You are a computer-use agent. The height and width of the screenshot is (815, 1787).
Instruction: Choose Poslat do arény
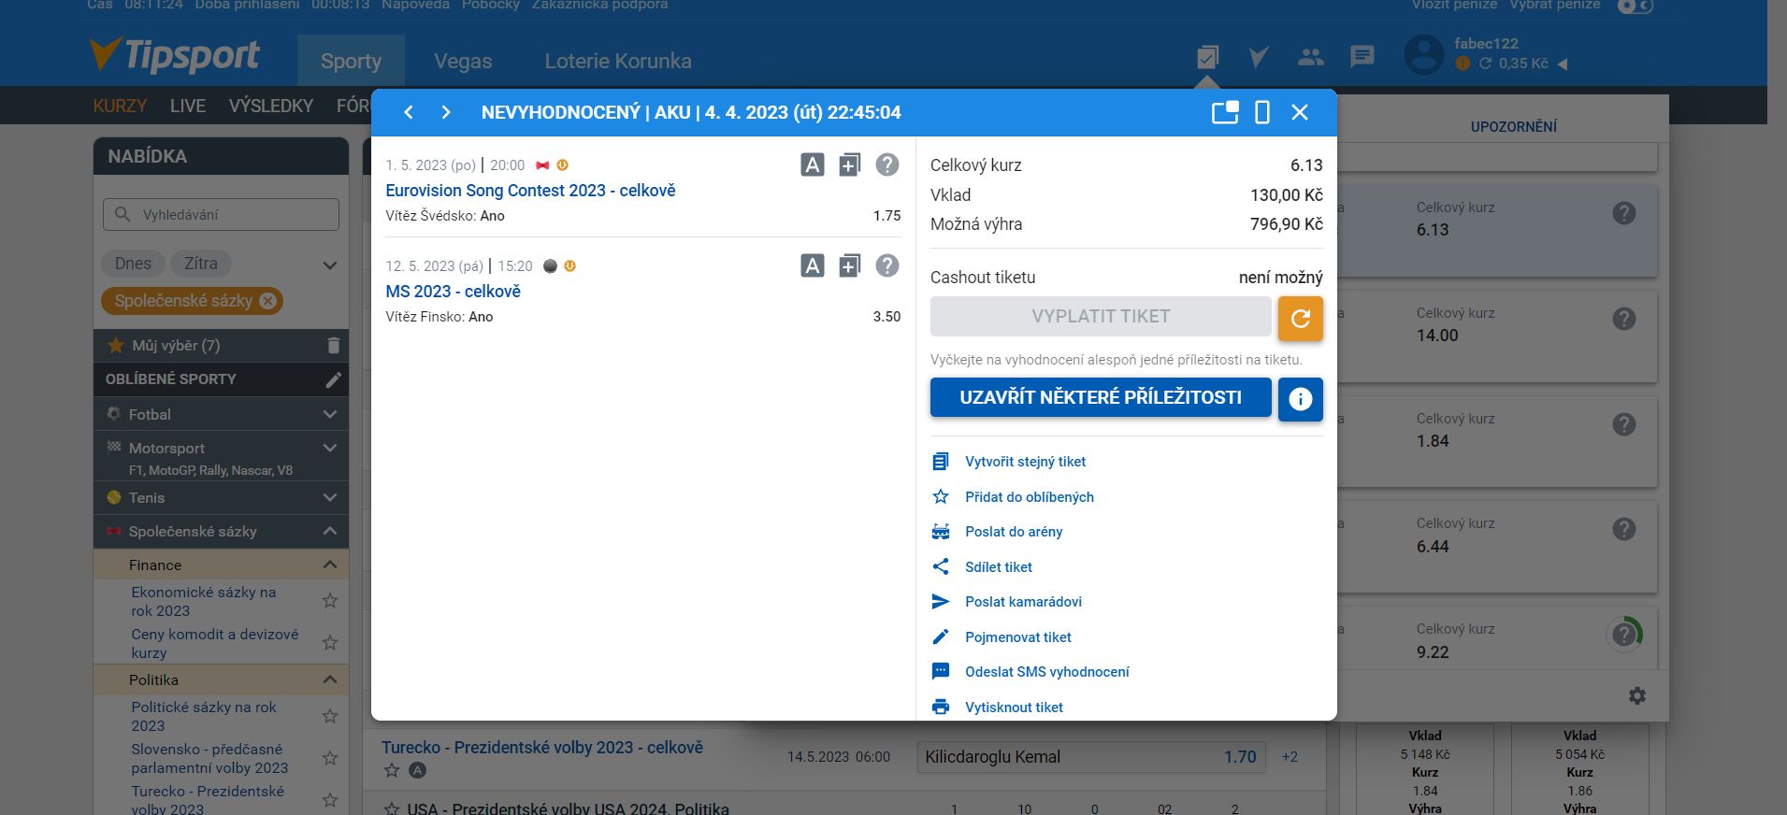point(1014,532)
